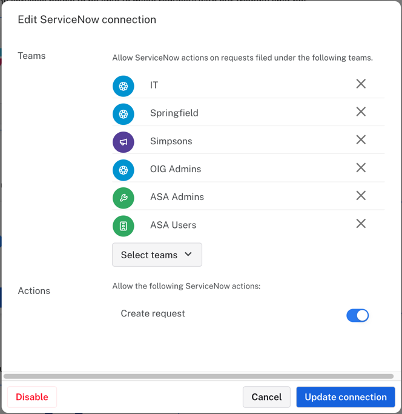Click Update connection button
402x414 pixels.
(x=346, y=397)
